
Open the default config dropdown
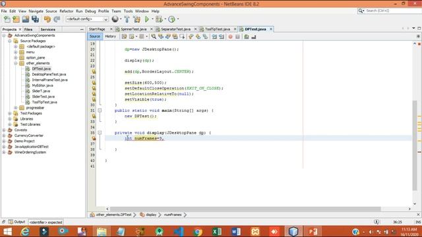[x=87, y=19]
